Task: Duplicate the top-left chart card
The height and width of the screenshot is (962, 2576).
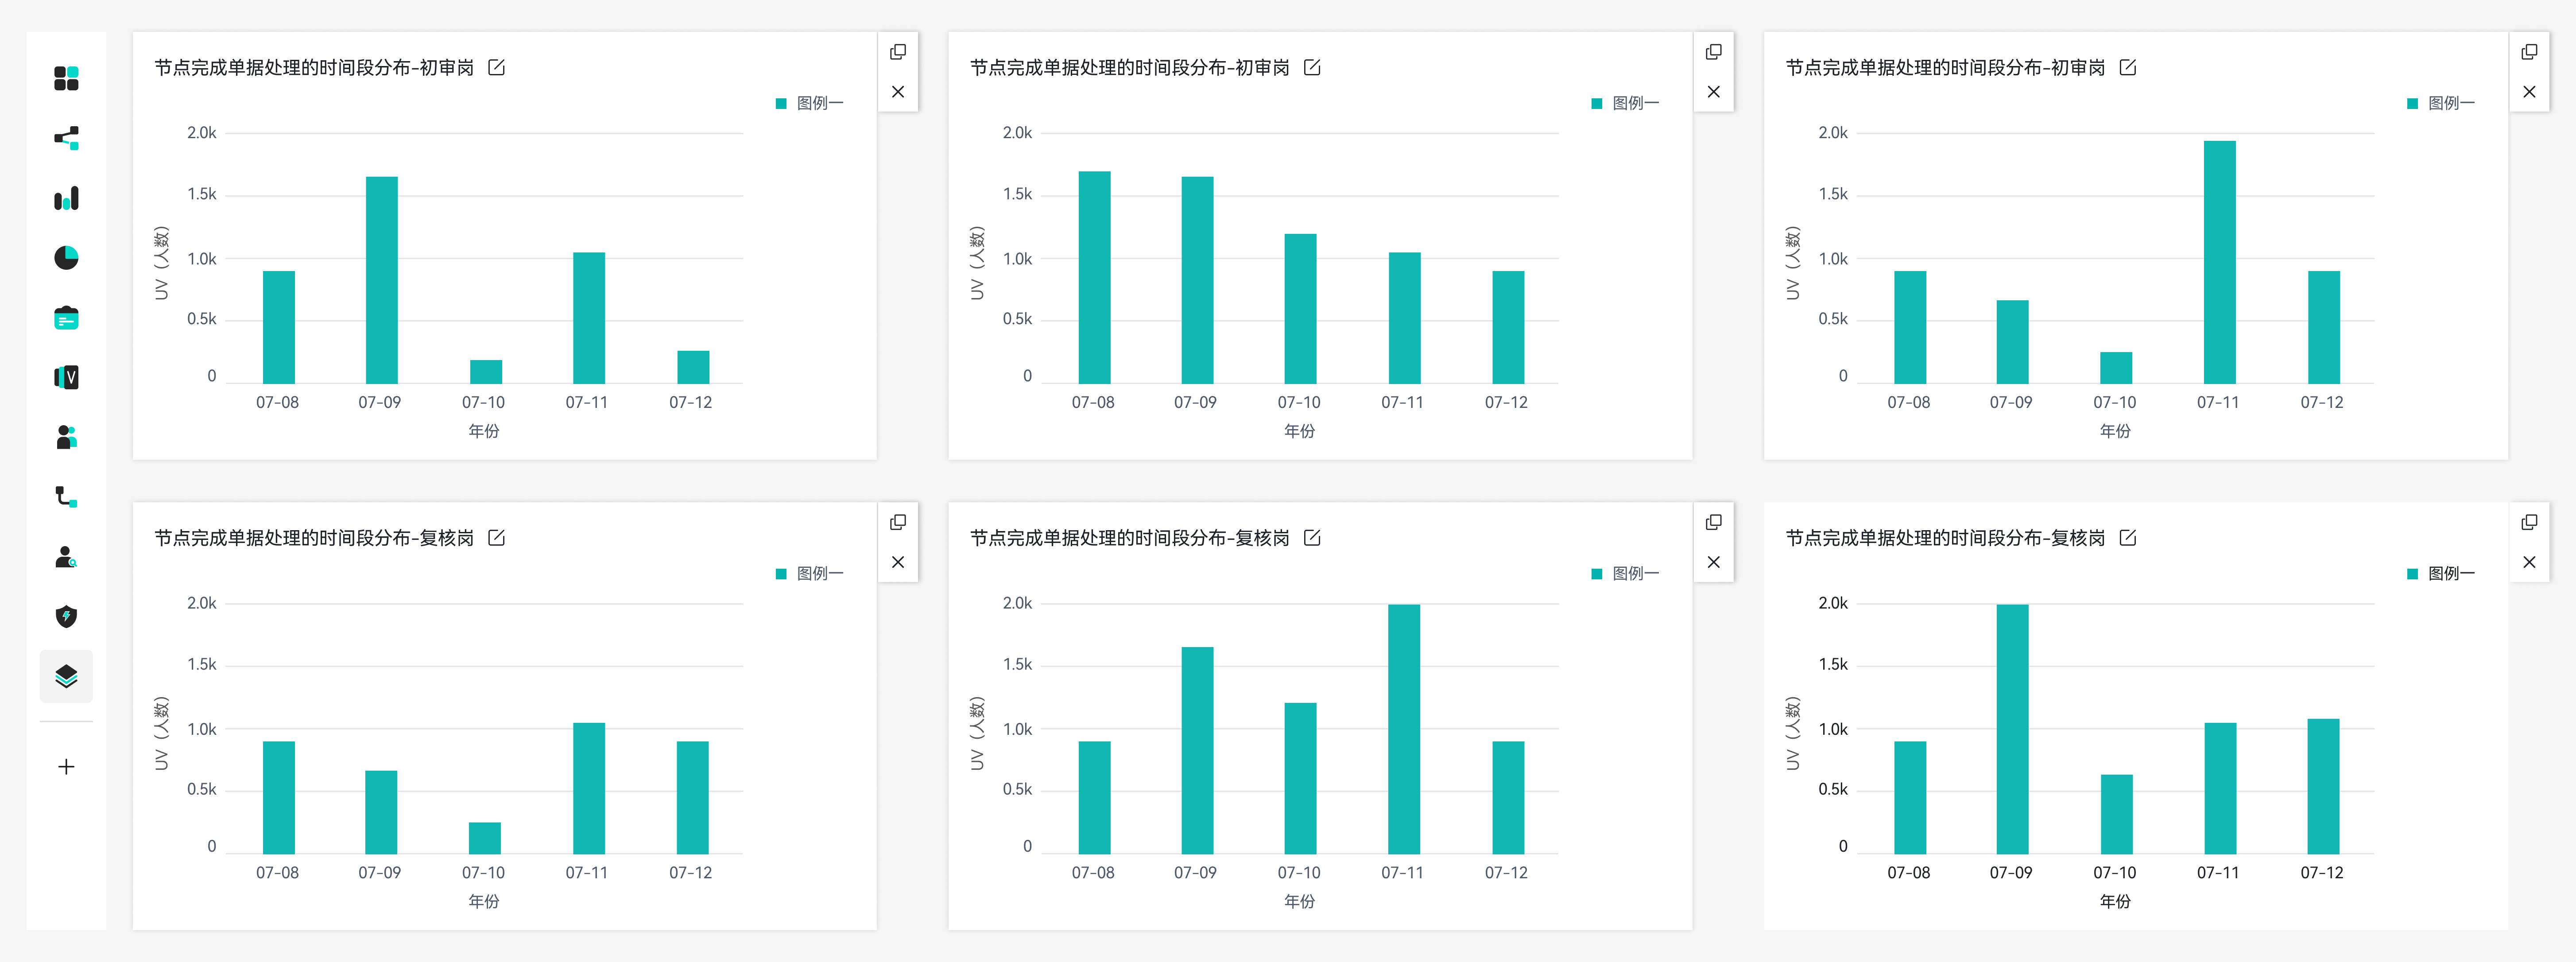Action: [x=898, y=52]
